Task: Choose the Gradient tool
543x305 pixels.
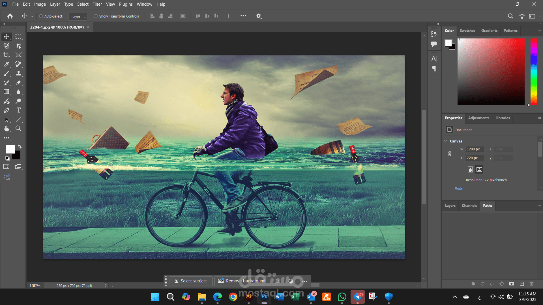Action: pyautogui.click(x=6, y=92)
